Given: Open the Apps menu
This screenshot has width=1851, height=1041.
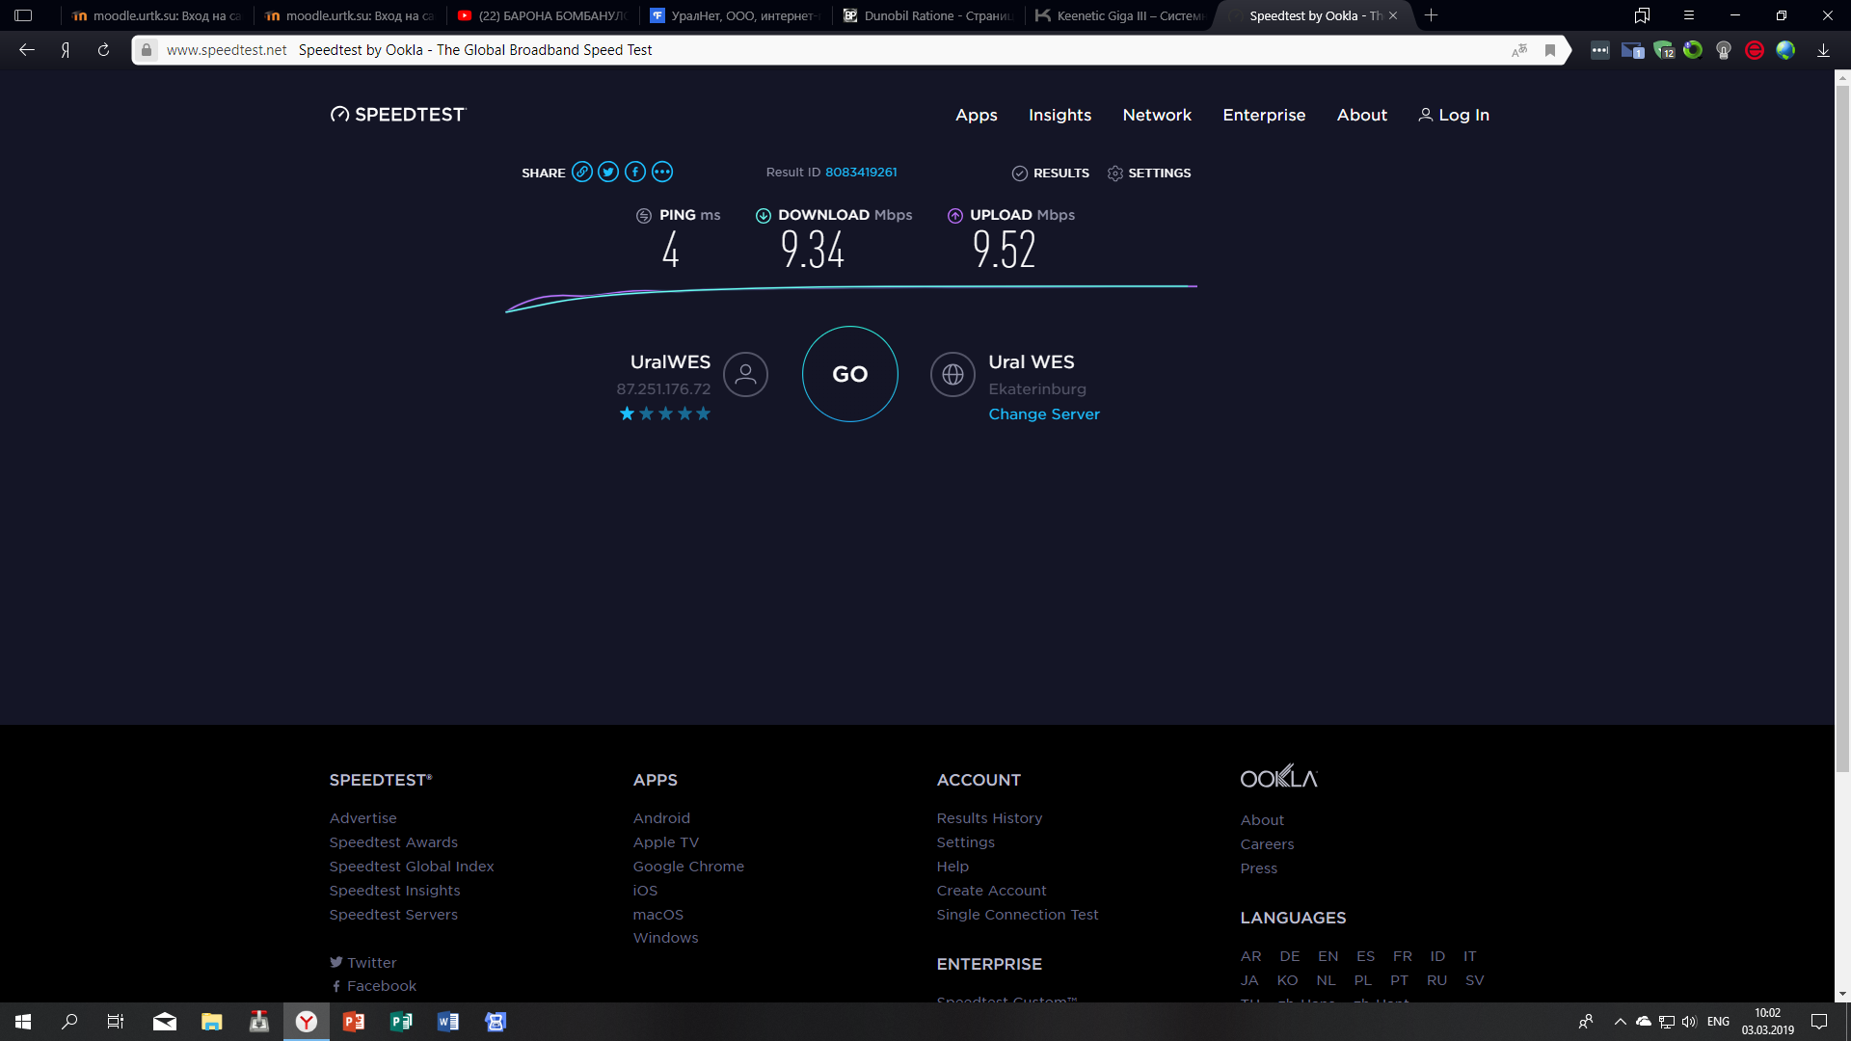Looking at the screenshot, I should pos(976,115).
